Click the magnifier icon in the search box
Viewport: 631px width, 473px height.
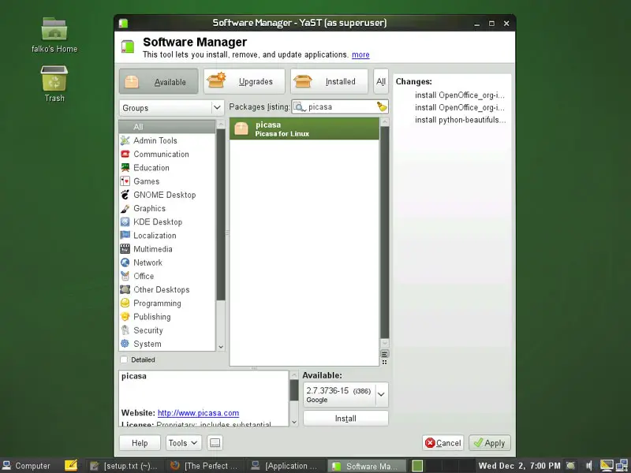point(300,107)
